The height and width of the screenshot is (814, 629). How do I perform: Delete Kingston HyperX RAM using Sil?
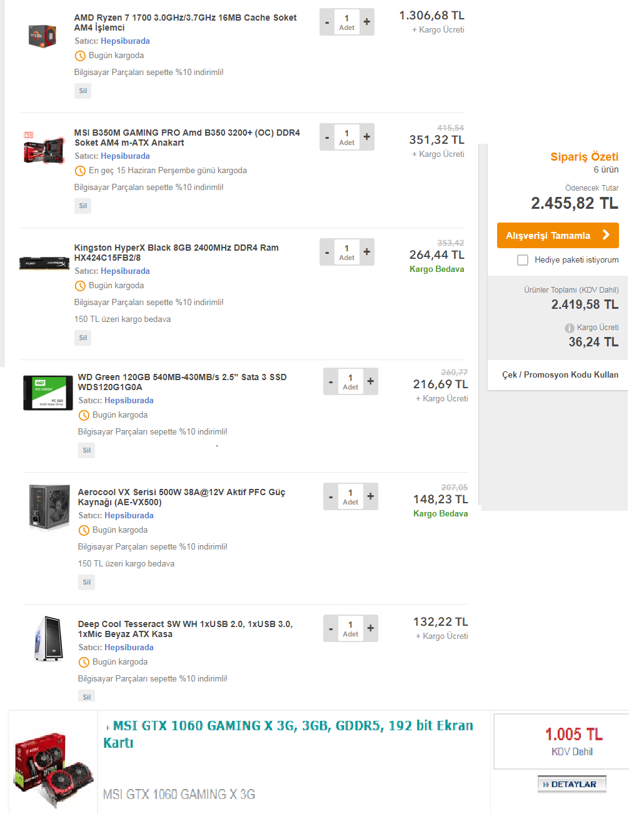83,338
